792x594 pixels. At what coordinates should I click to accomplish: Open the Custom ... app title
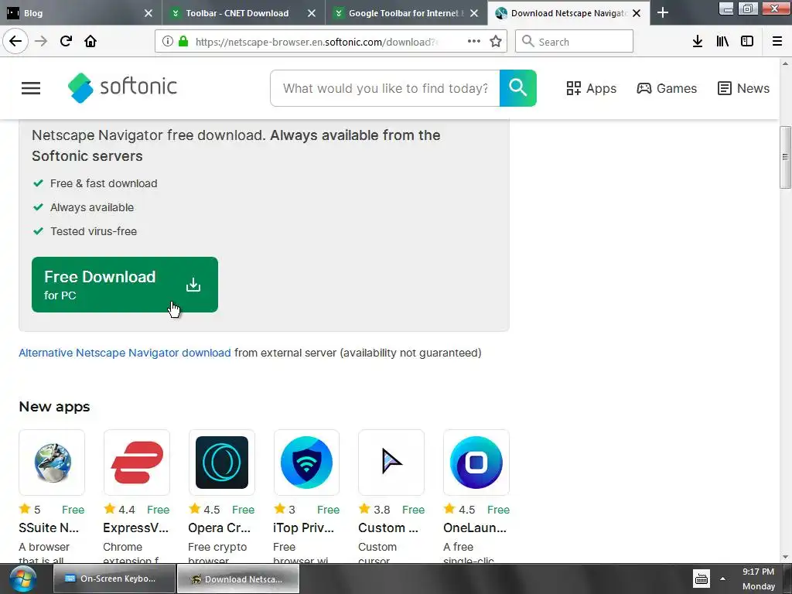click(x=388, y=527)
